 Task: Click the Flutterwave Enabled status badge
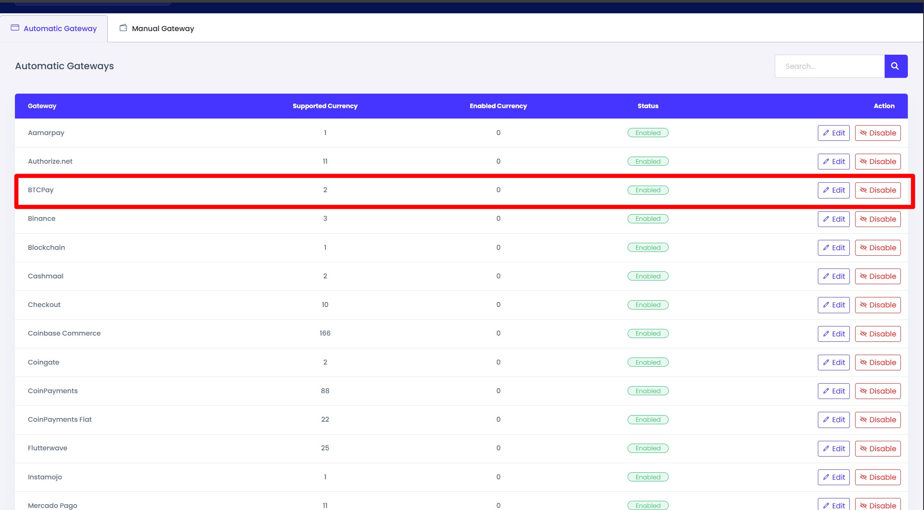pyautogui.click(x=648, y=448)
